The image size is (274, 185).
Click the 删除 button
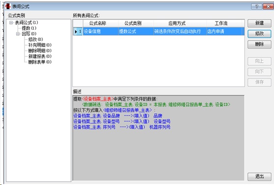259,44
